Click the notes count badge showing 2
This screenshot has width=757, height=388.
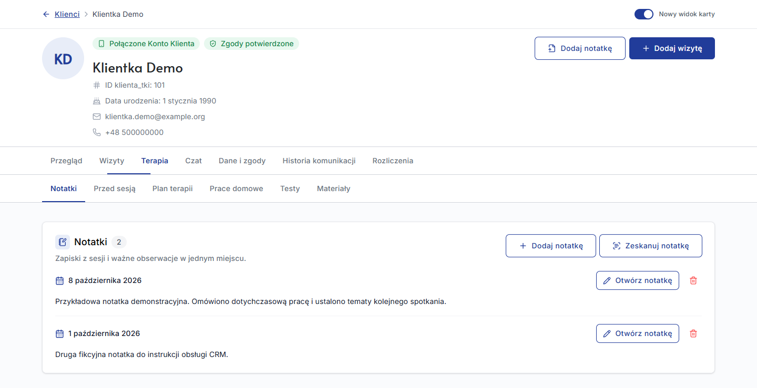[x=119, y=242]
